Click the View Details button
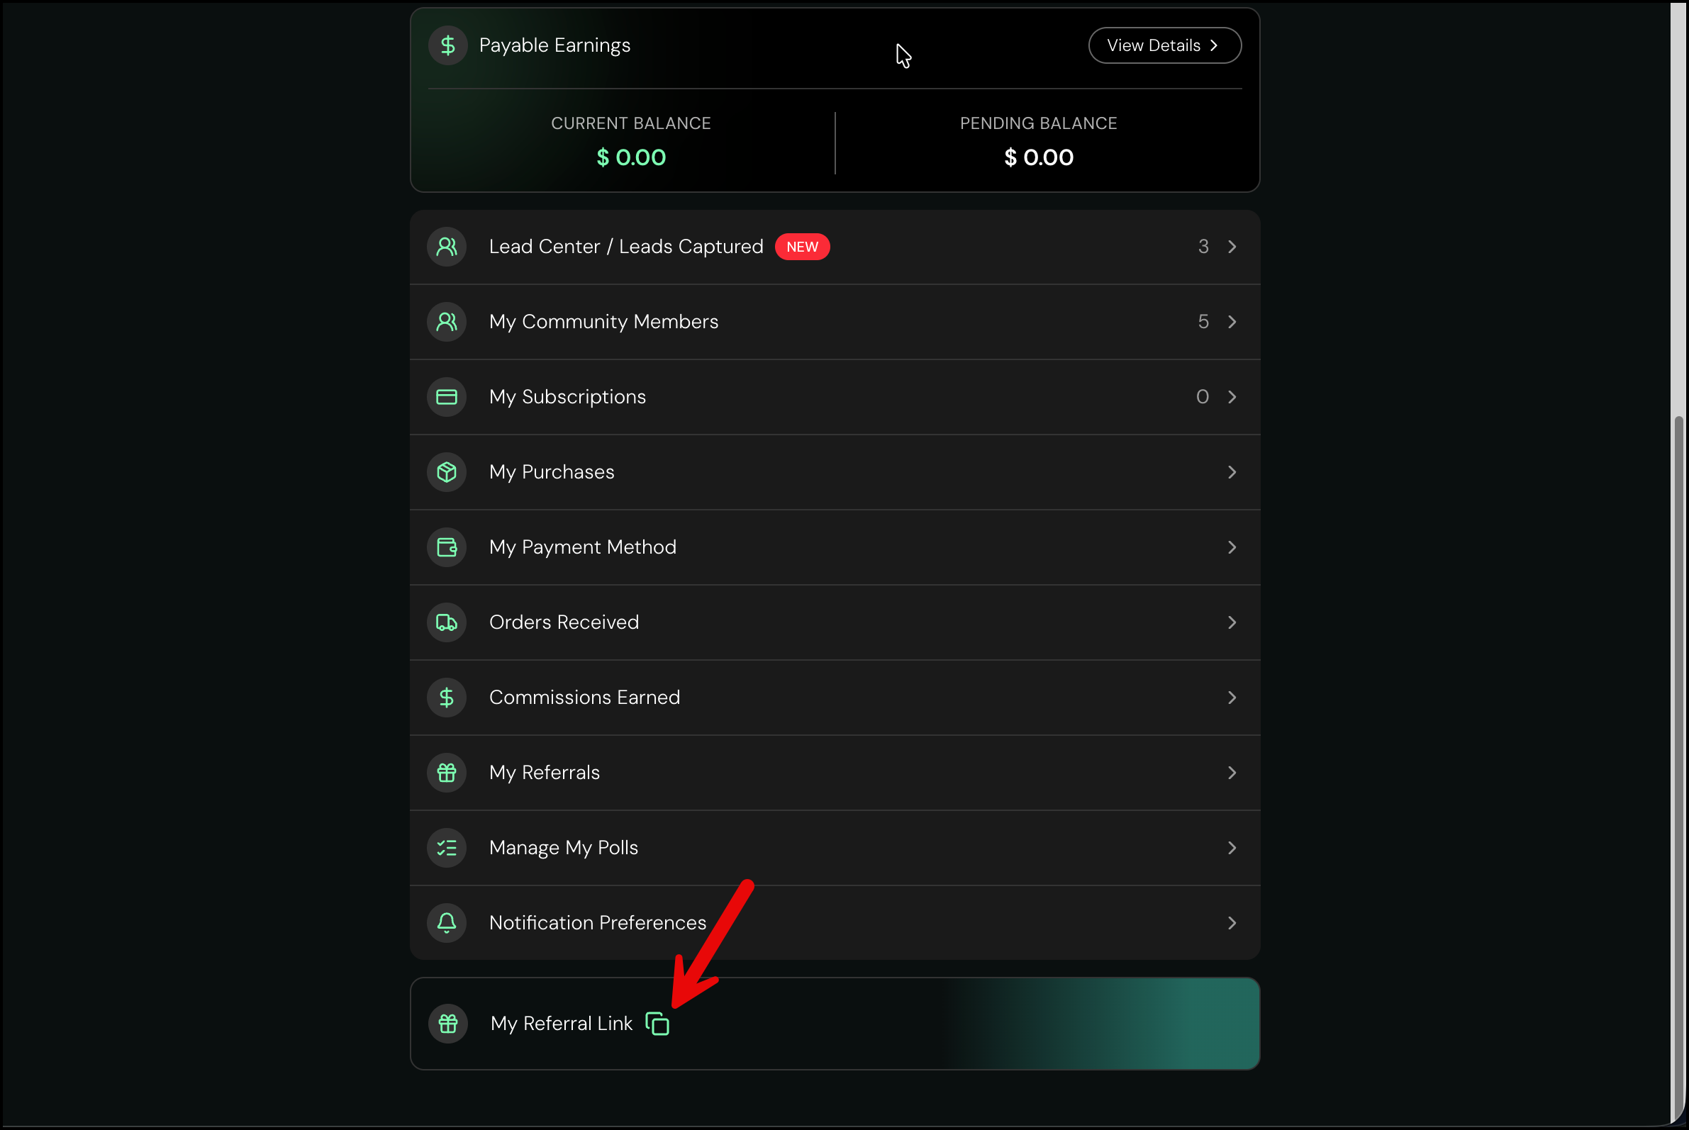The image size is (1689, 1130). [x=1164, y=45]
